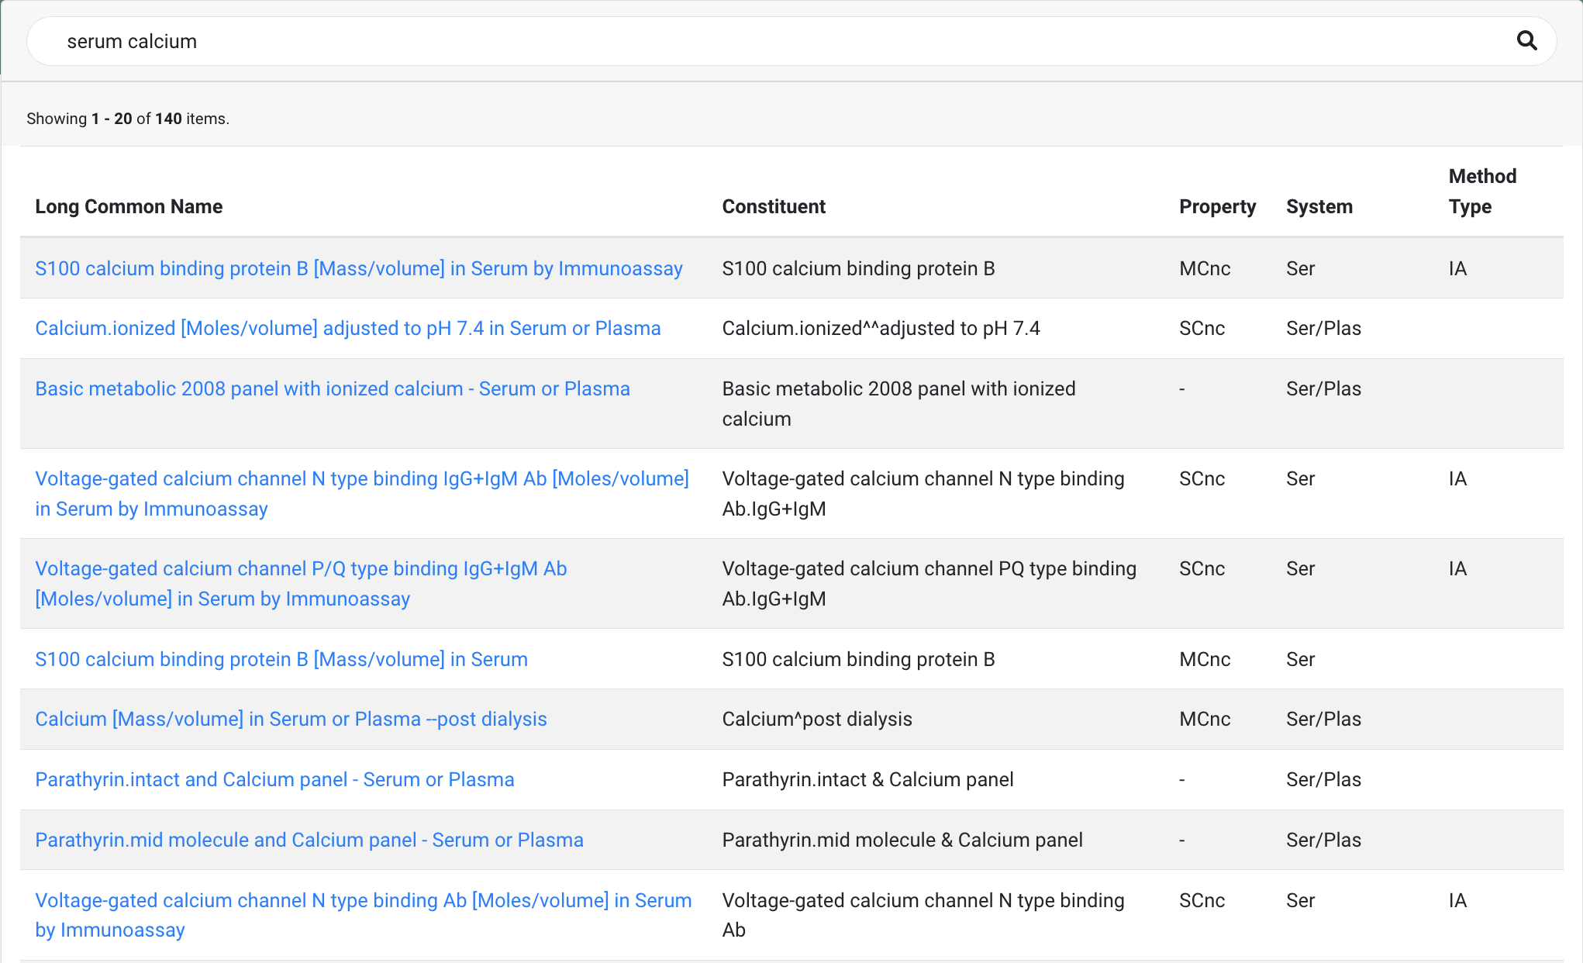The height and width of the screenshot is (963, 1583).
Task: Open Calcium.ionized adjusted to pH 7.4 result
Action: pos(347,328)
